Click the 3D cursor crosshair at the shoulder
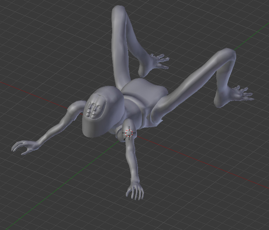 click(x=129, y=133)
